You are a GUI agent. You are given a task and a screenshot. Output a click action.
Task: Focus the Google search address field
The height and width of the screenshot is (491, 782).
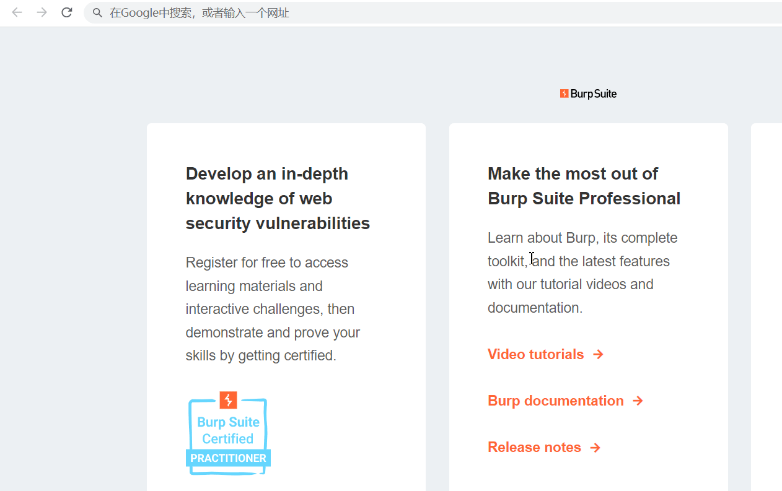tap(434, 13)
